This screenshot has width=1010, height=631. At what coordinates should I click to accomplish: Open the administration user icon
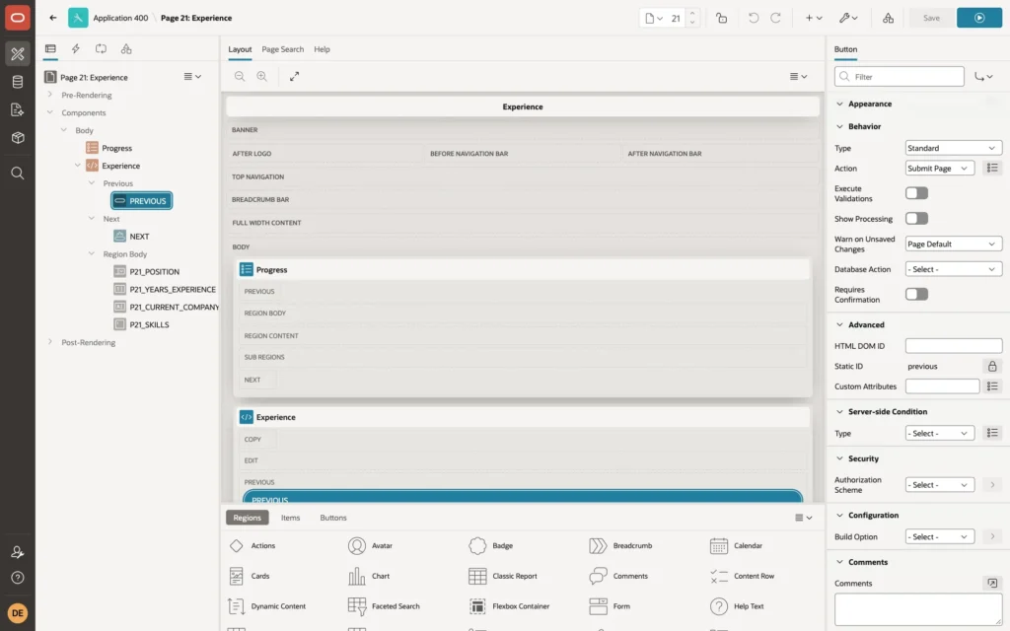click(x=18, y=552)
